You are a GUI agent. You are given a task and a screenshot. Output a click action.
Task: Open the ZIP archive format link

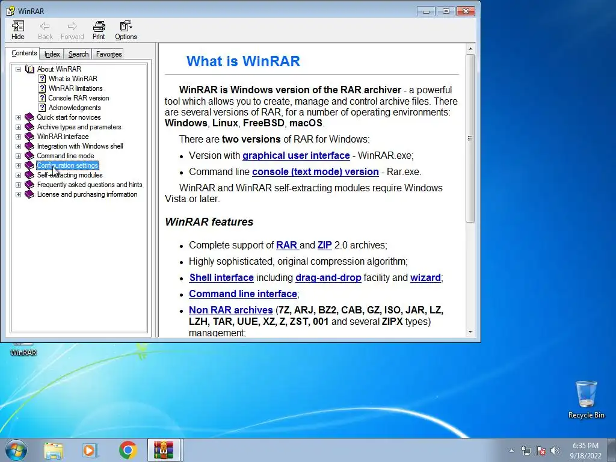324,245
